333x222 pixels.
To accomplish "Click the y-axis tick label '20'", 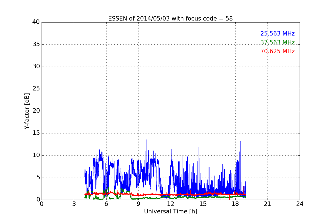I will tap(36, 111).
